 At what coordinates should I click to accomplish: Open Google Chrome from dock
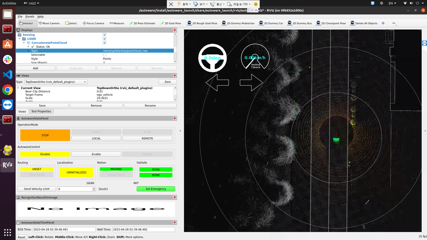(8, 90)
